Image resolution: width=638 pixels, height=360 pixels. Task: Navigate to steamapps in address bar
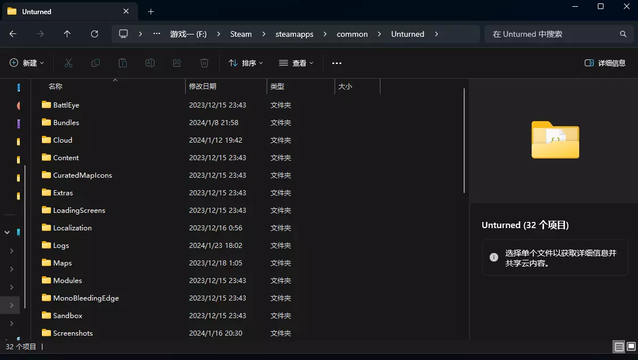coord(294,34)
